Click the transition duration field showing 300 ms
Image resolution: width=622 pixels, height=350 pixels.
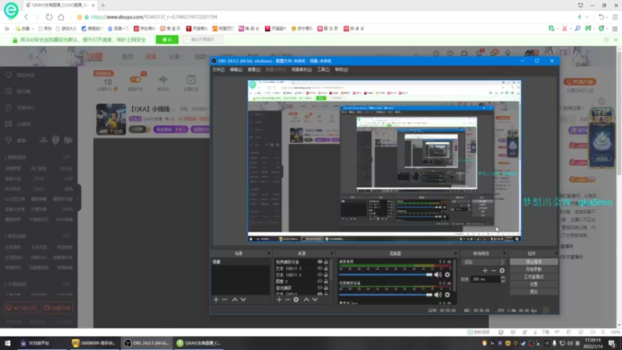click(x=485, y=279)
